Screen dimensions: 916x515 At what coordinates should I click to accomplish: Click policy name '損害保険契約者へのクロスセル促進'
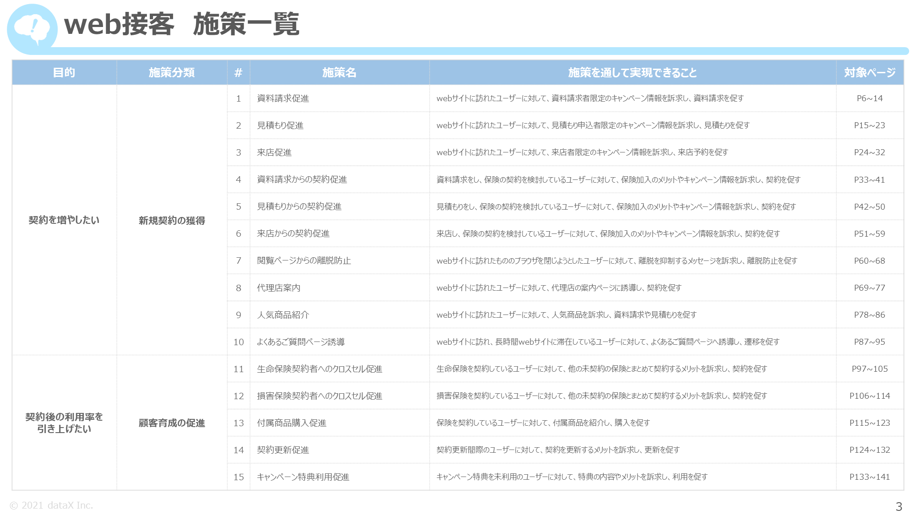click(320, 396)
